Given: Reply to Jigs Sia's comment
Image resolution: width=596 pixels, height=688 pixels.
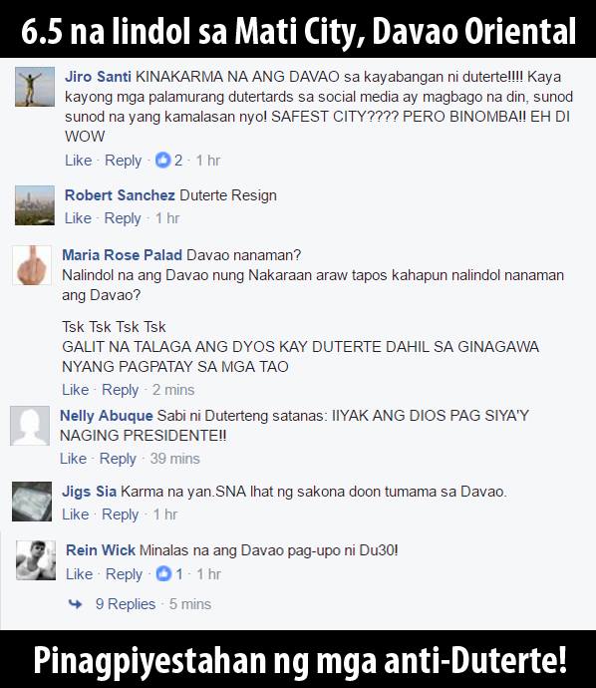Looking at the screenshot, I should 121,515.
